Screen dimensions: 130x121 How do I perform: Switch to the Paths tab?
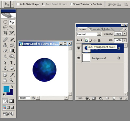[107, 29]
